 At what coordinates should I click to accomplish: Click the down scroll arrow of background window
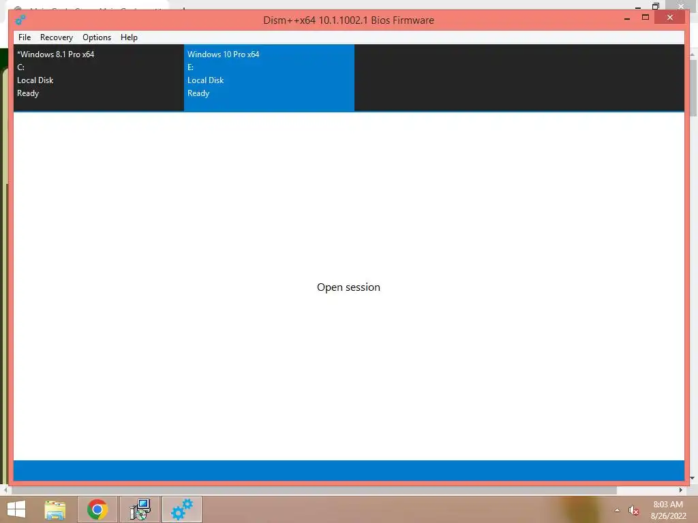(693, 478)
